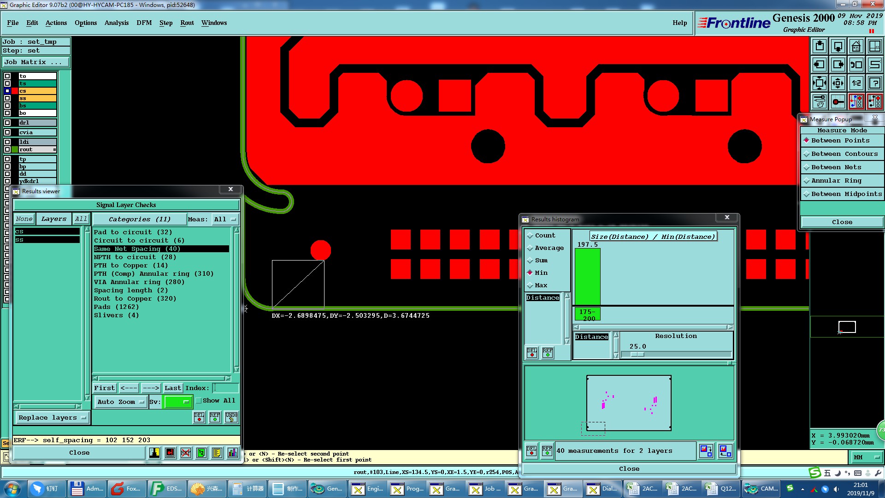This screenshot has width=885, height=498.
Task: Click the UNDO icon in Results viewer
Action: [231, 417]
